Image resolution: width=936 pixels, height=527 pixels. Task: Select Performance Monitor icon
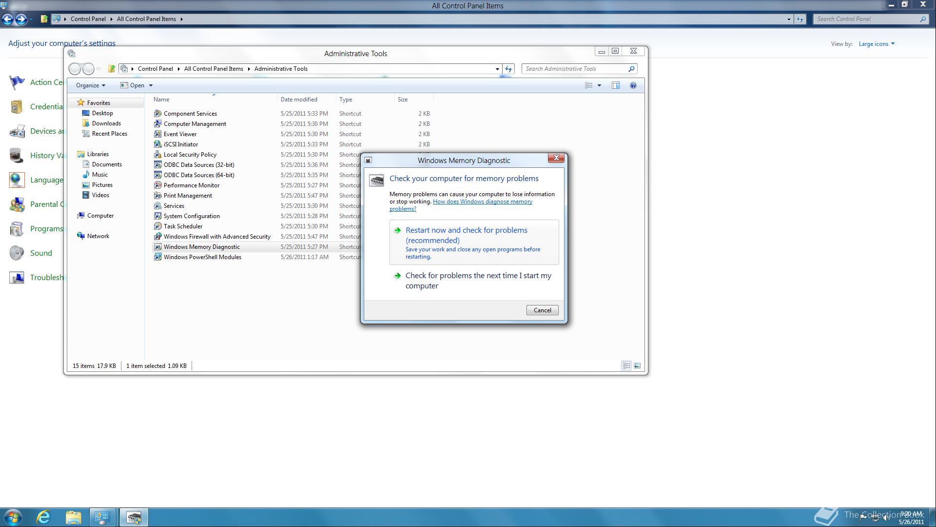point(157,185)
